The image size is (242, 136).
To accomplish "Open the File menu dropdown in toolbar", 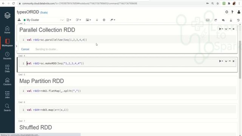I will [69, 20].
